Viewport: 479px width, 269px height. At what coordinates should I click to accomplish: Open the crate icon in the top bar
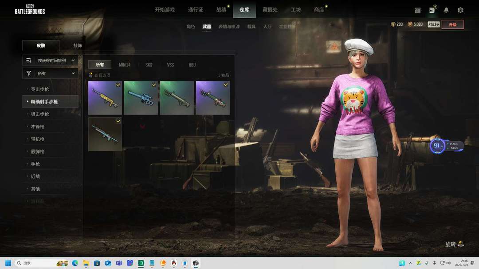(x=418, y=10)
